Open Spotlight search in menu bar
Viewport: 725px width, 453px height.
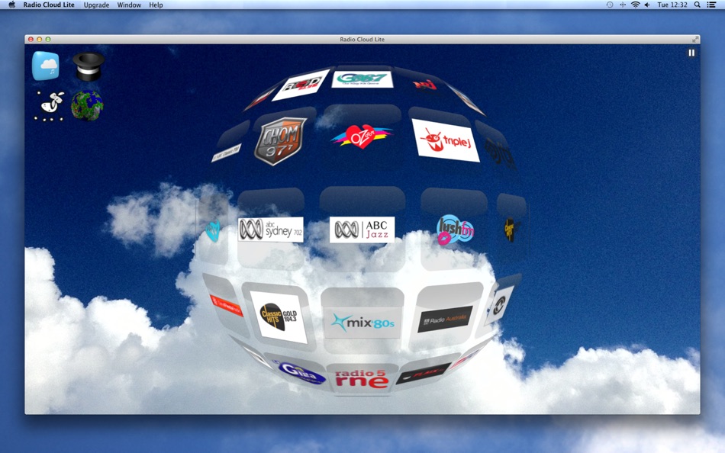click(697, 5)
